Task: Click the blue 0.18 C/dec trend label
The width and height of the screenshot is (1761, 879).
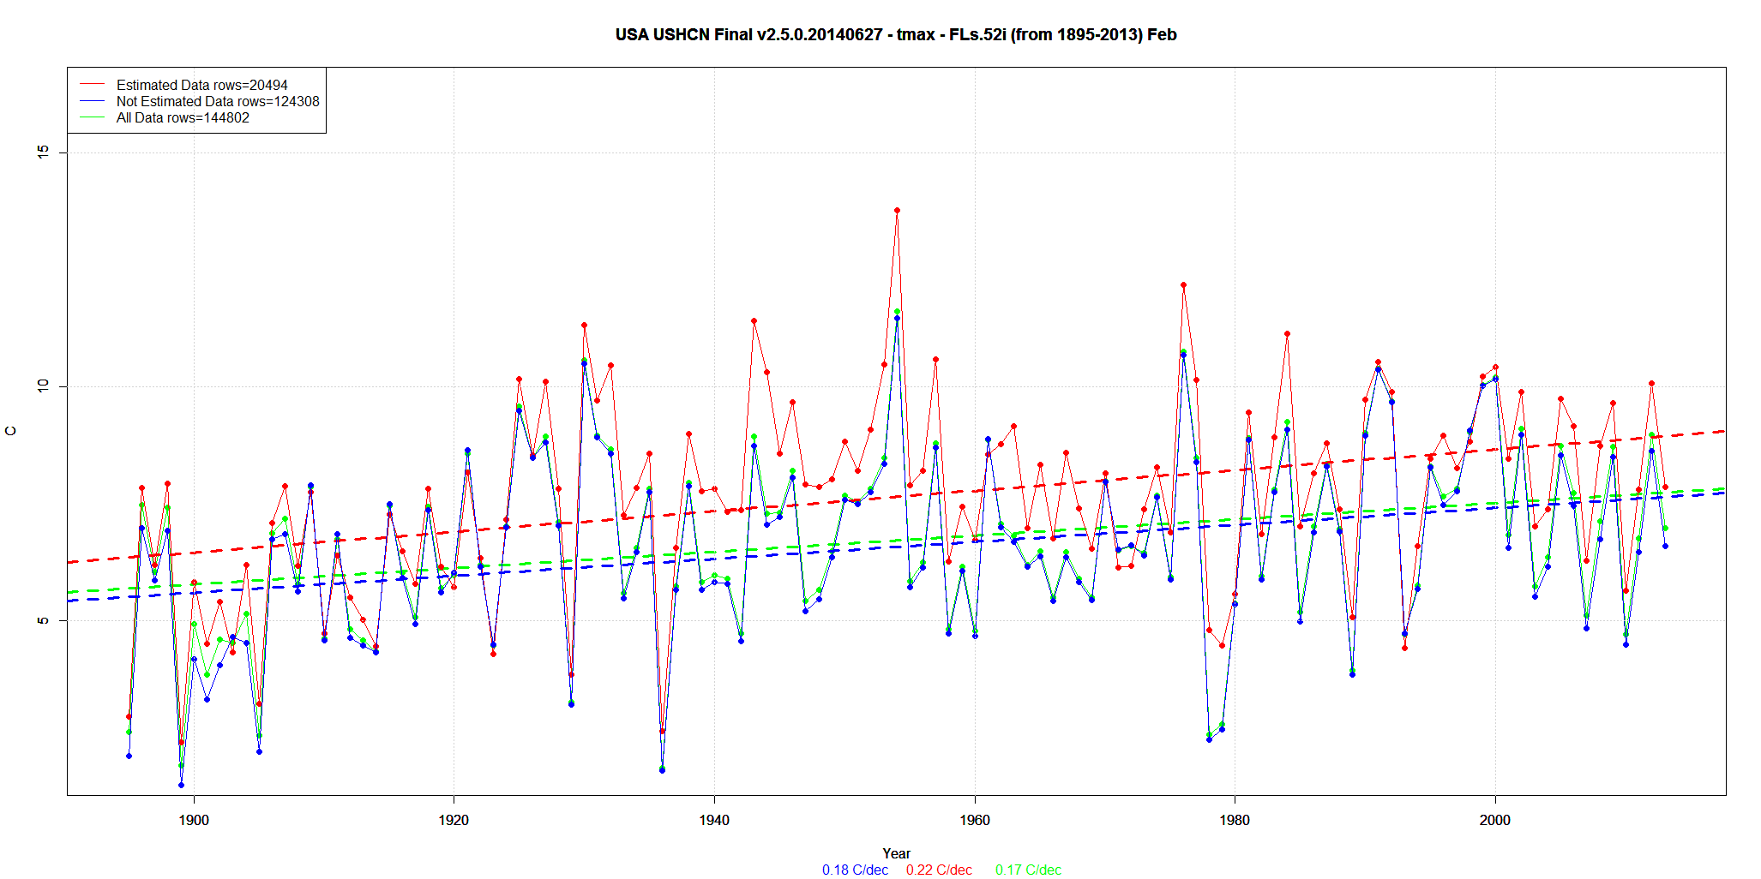Action: 855,870
